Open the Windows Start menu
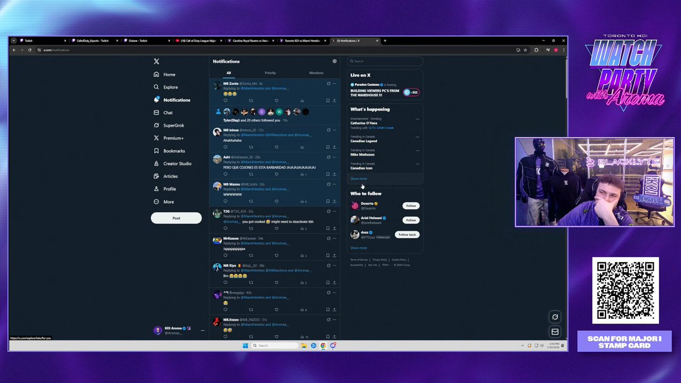Image resolution: width=681 pixels, height=383 pixels. pos(246,346)
